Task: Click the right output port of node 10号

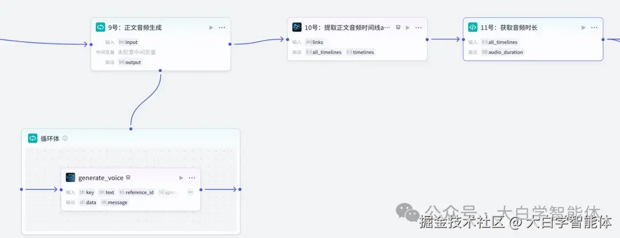Action: click(427, 39)
